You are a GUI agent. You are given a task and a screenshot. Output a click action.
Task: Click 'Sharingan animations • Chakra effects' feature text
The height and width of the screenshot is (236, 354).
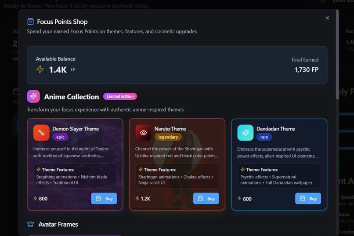click(x=174, y=177)
